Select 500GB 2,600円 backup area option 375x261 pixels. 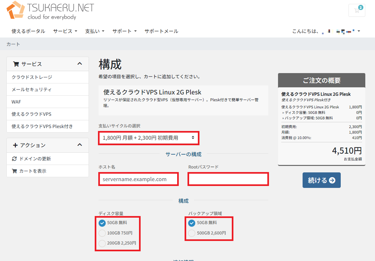(x=192, y=233)
